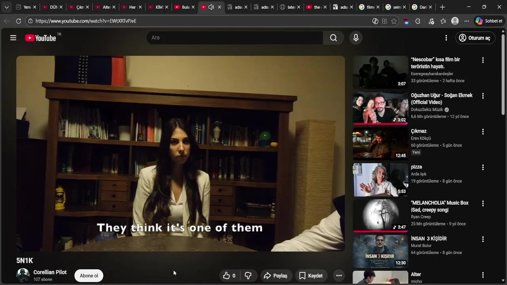Viewport: 507px width, 285px height.
Task: Save video using Kaydet button
Action: (311, 275)
